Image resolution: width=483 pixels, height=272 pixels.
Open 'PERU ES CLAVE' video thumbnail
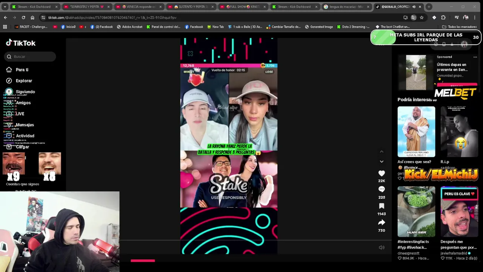(459, 212)
